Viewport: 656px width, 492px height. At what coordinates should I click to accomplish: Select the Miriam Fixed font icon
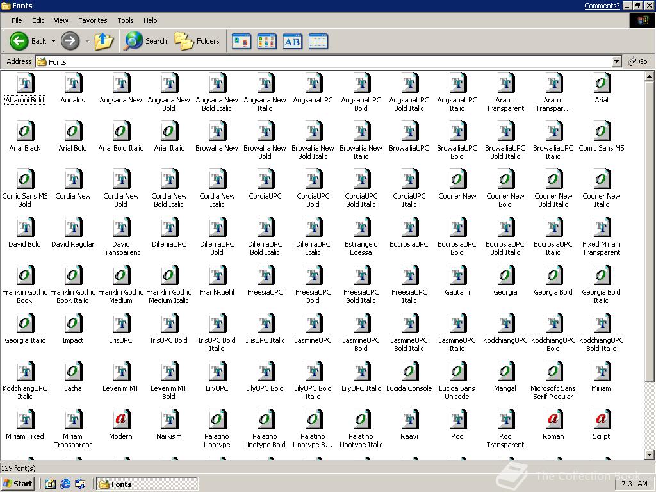(25, 420)
